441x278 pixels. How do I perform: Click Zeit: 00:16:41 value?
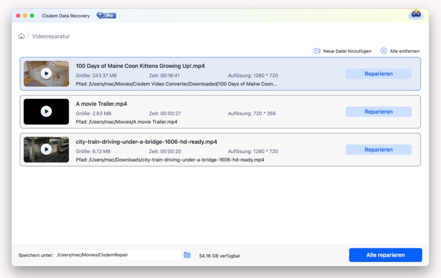coord(164,76)
